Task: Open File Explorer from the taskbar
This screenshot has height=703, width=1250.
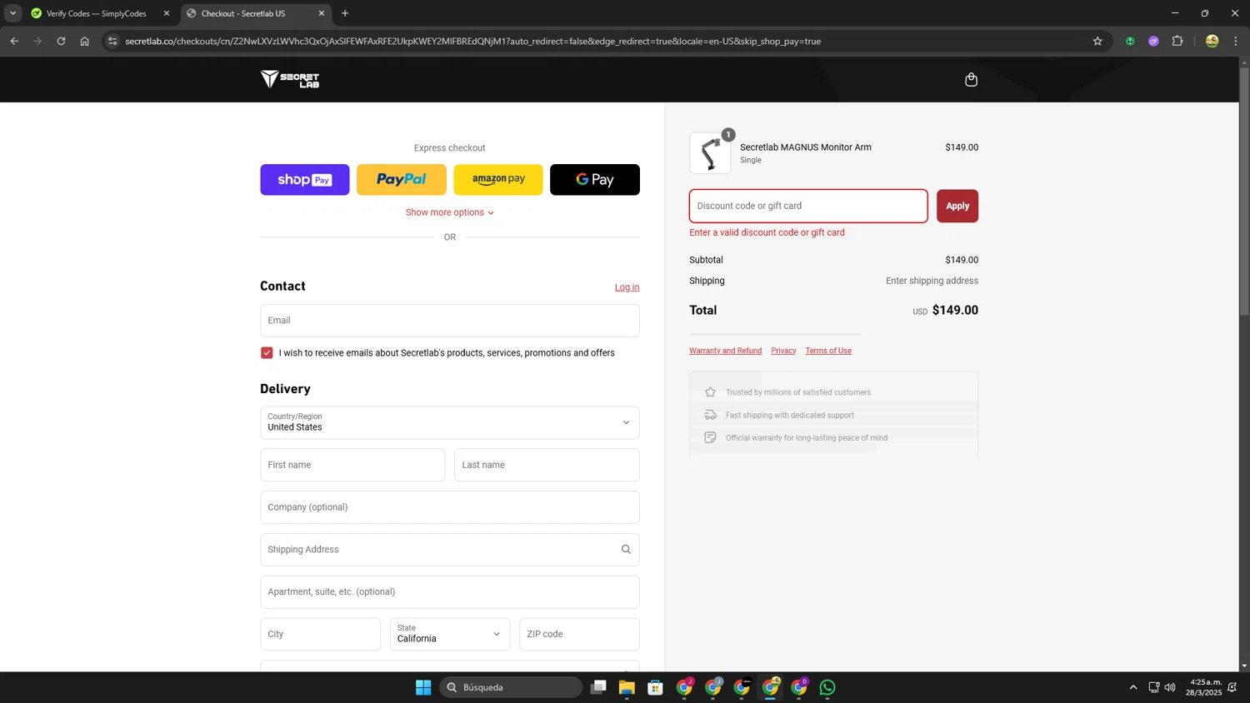Action: (x=627, y=687)
